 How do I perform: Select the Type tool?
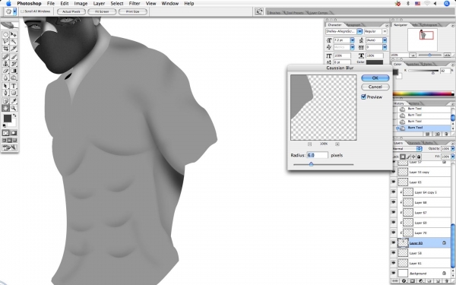tap(14, 86)
